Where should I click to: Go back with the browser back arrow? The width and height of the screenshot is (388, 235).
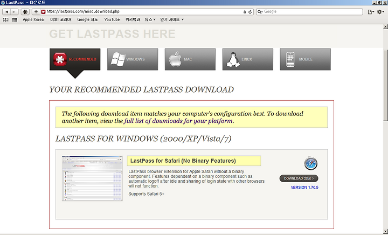coord(6,12)
